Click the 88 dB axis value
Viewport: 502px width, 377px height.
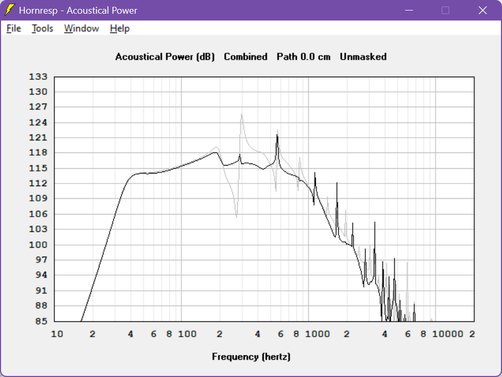[x=41, y=305]
